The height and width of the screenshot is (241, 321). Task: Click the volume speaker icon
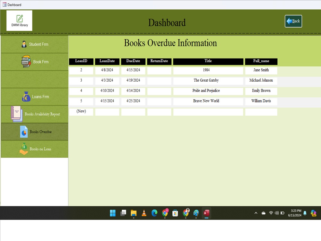click(x=277, y=213)
